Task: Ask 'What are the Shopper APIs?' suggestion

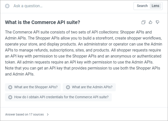Action: [33, 87]
